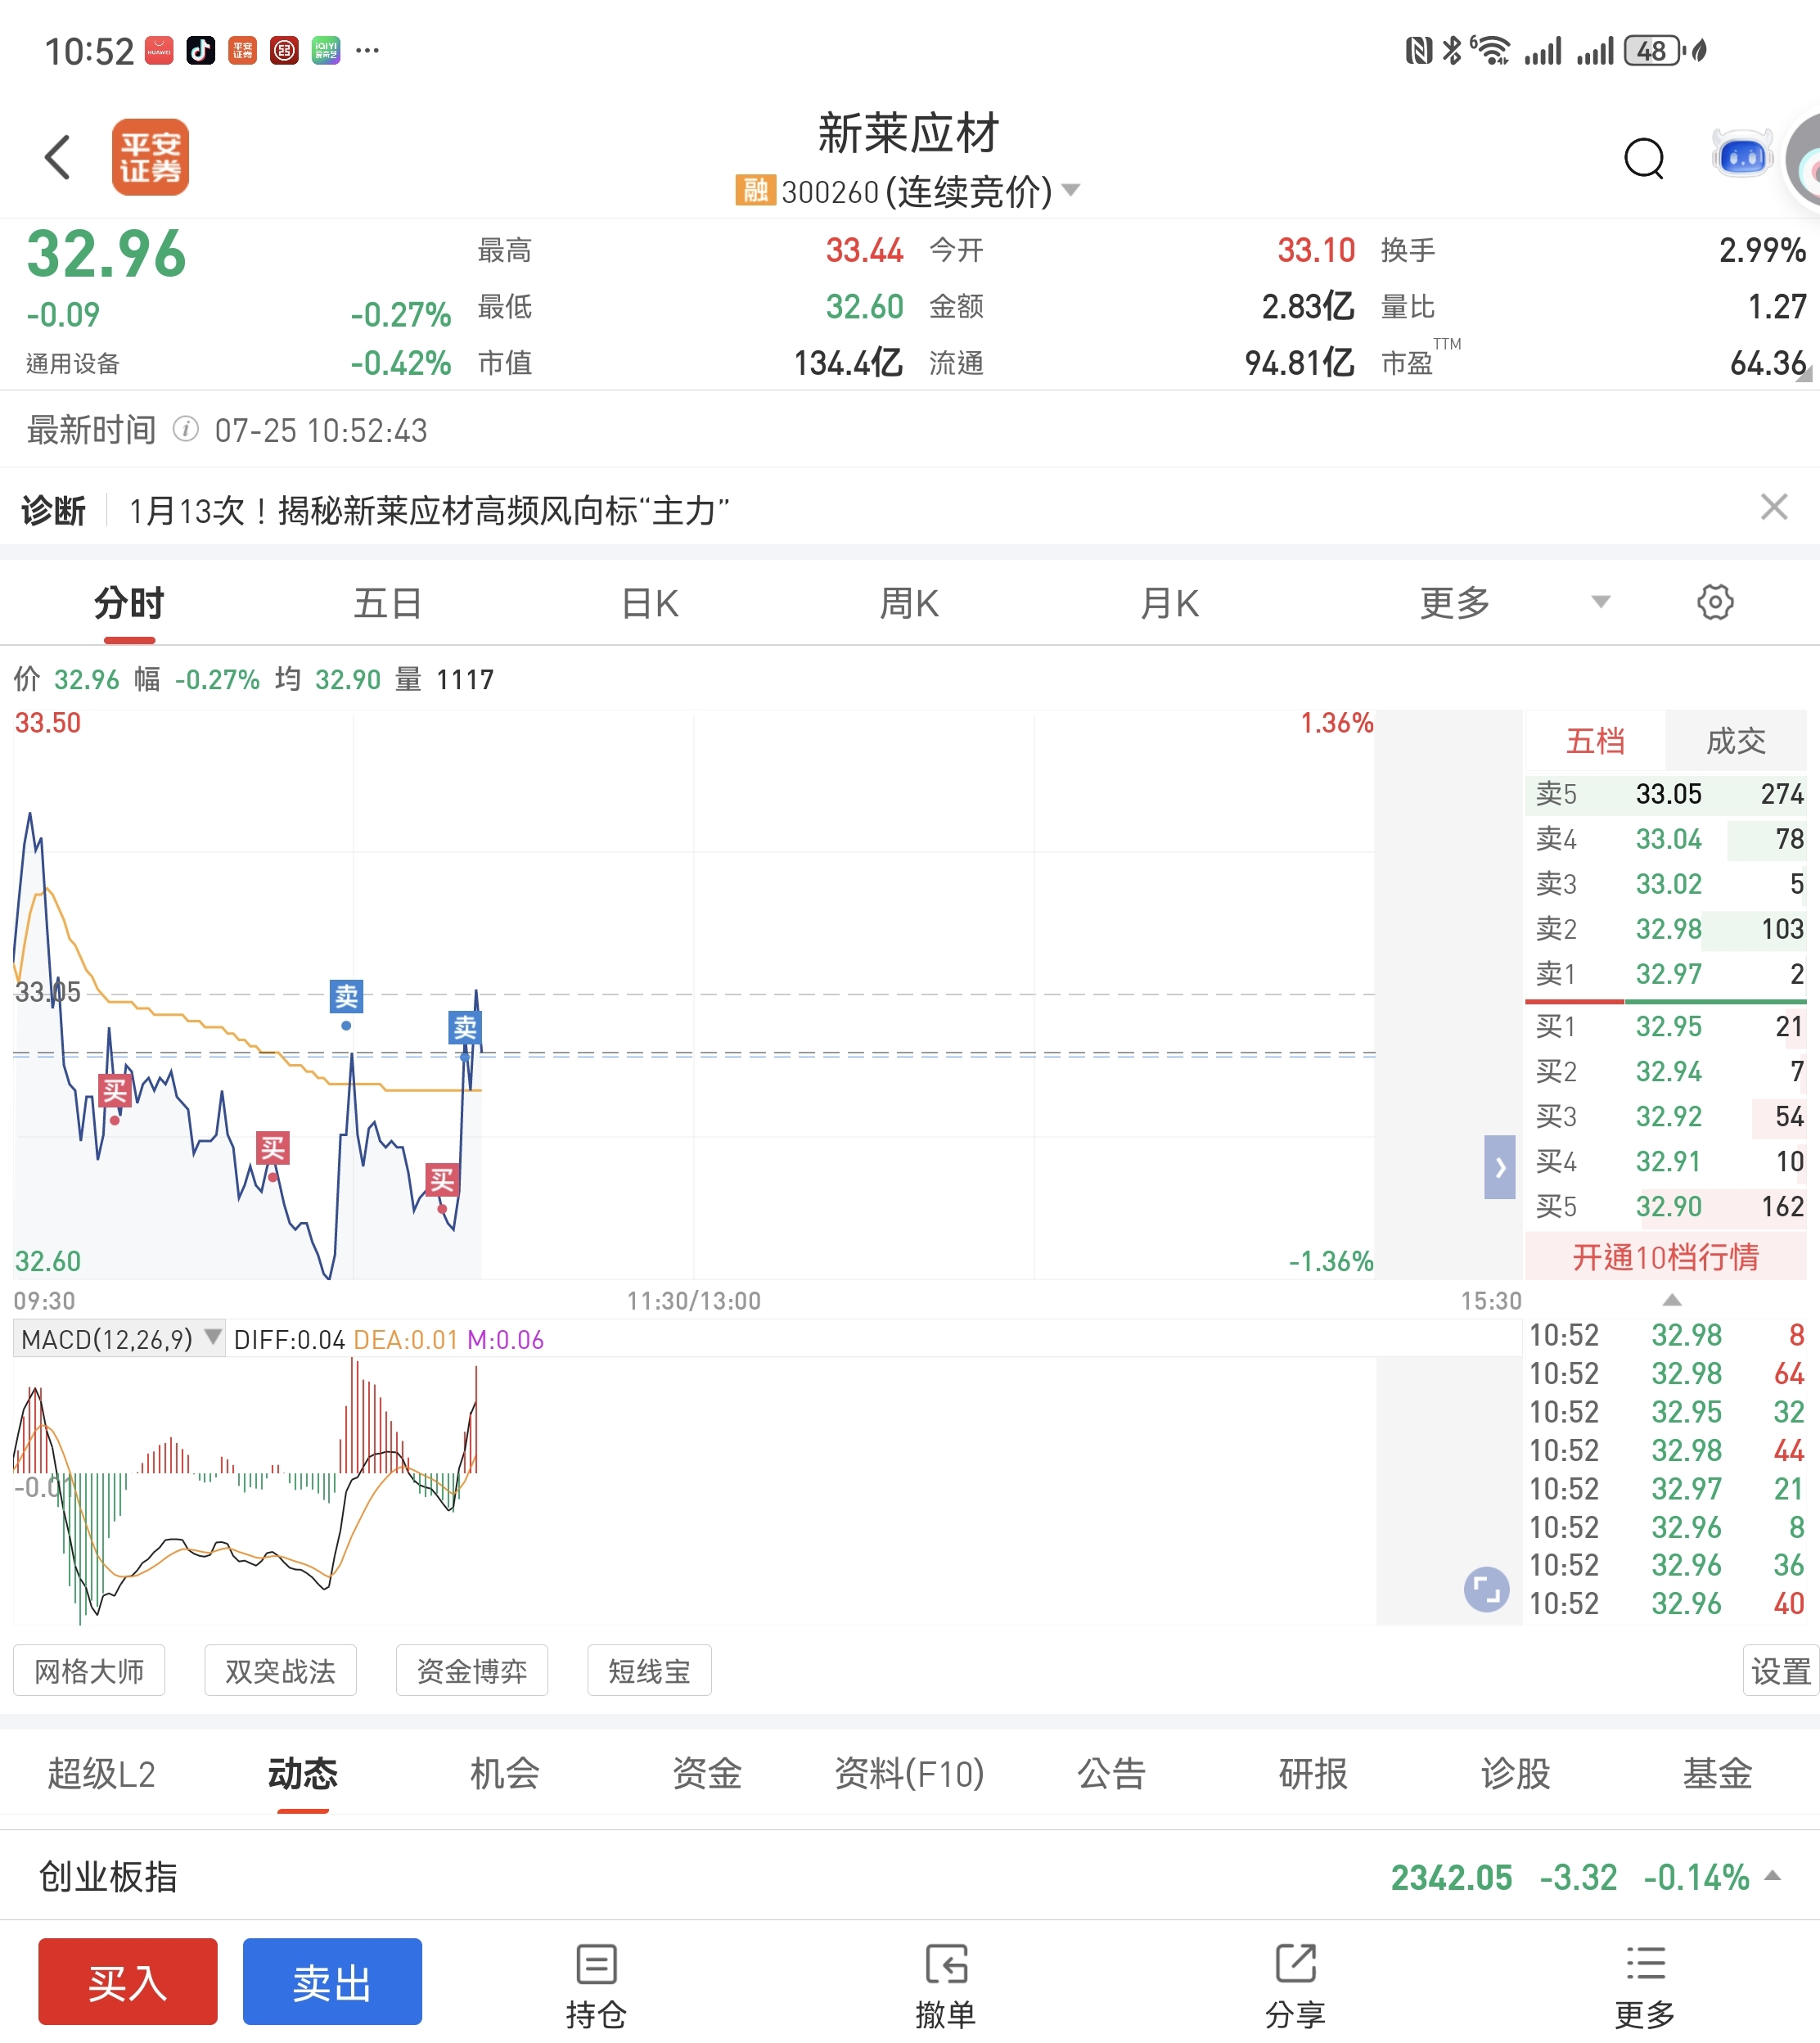Image resolution: width=1820 pixels, height=2043 pixels.
Task: Open the stock code dropdown arrow
Action: tap(1070, 190)
